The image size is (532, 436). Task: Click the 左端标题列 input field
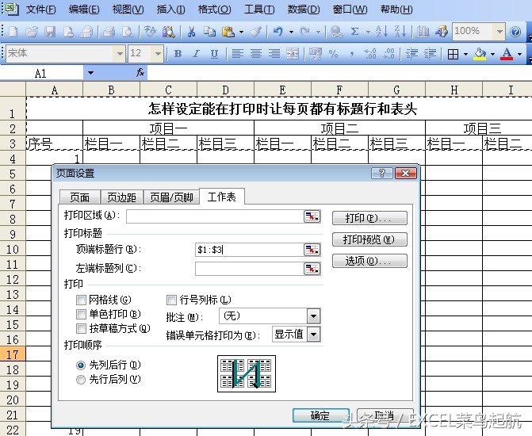[250, 269]
